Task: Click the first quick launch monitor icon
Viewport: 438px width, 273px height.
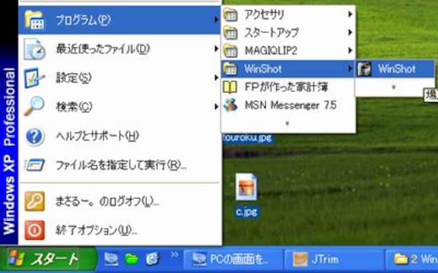Action: pyautogui.click(x=111, y=259)
